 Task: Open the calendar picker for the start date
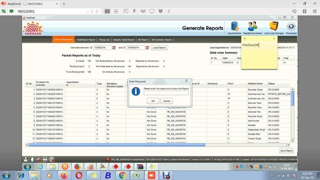tap(114, 47)
